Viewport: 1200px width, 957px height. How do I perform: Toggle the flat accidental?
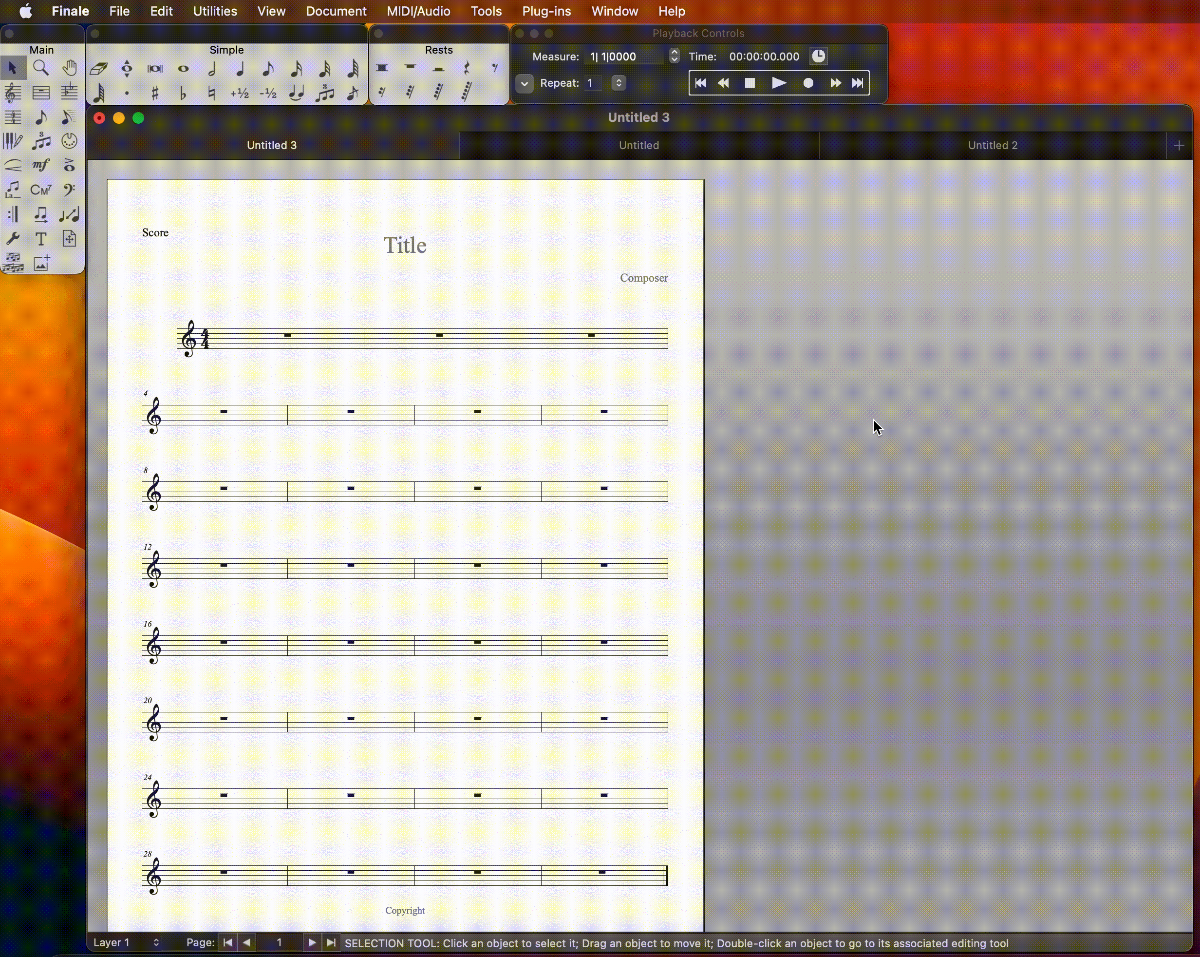(x=183, y=93)
